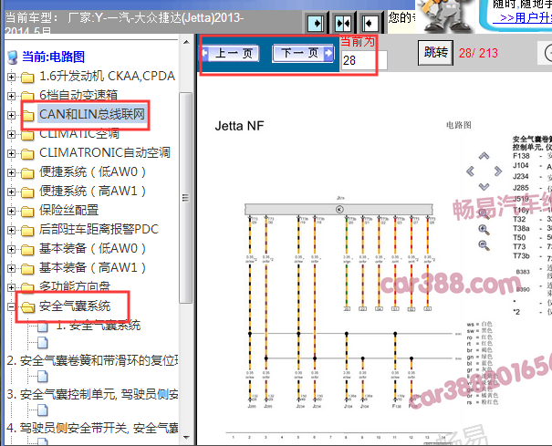Expand the 基本装备(低AW0) node
552x446 pixels.
(x=11, y=249)
